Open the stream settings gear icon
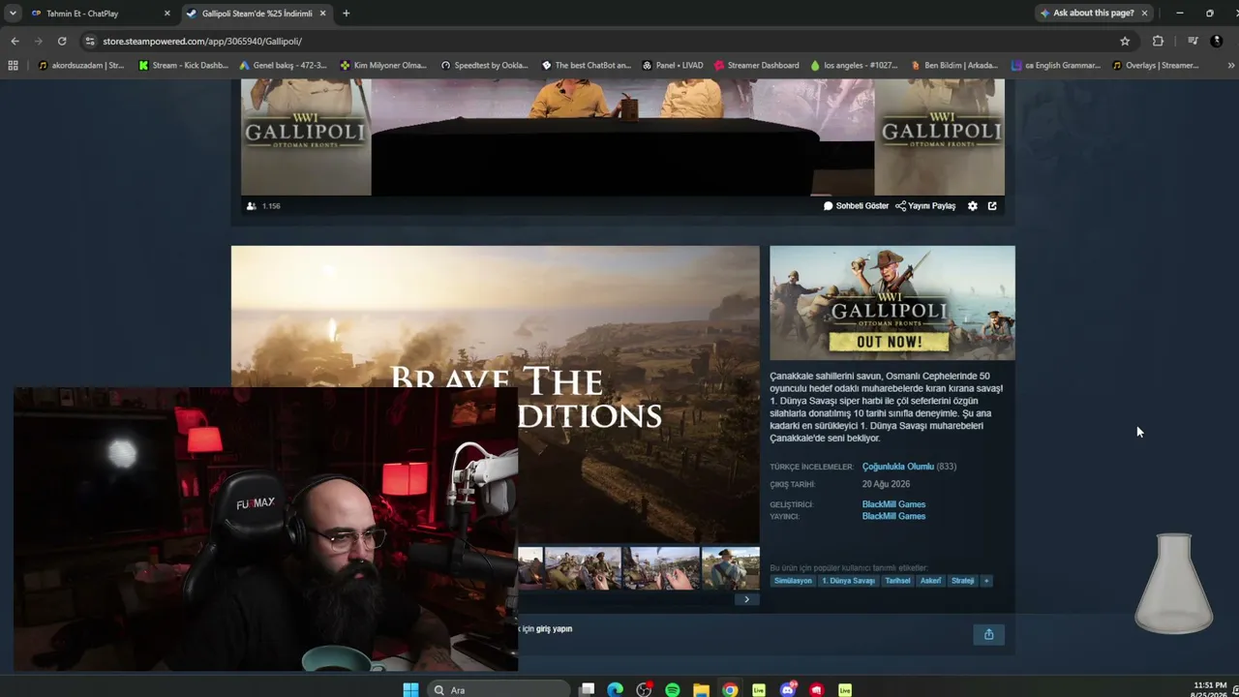Image resolution: width=1239 pixels, height=697 pixels. click(x=973, y=206)
